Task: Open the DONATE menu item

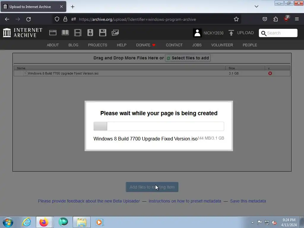Action: (x=146, y=45)
